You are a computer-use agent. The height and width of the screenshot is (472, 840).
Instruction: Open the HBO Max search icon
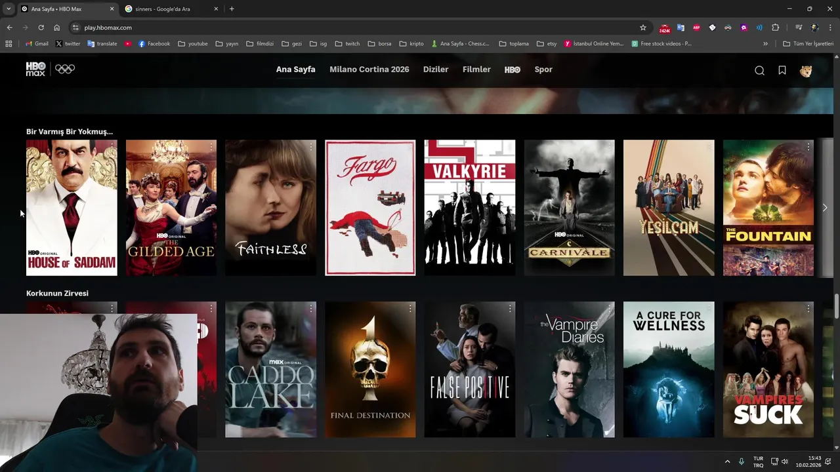[759, 71]
